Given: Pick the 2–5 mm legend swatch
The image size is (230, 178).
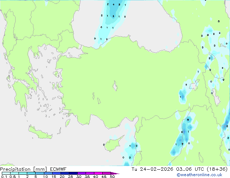Looking at the screenshot, I should (x=31, y=173).
